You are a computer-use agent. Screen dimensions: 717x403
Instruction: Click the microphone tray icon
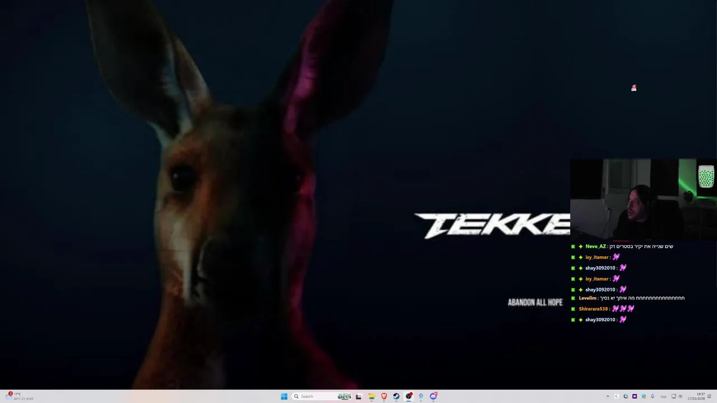[x=653, y=396]
